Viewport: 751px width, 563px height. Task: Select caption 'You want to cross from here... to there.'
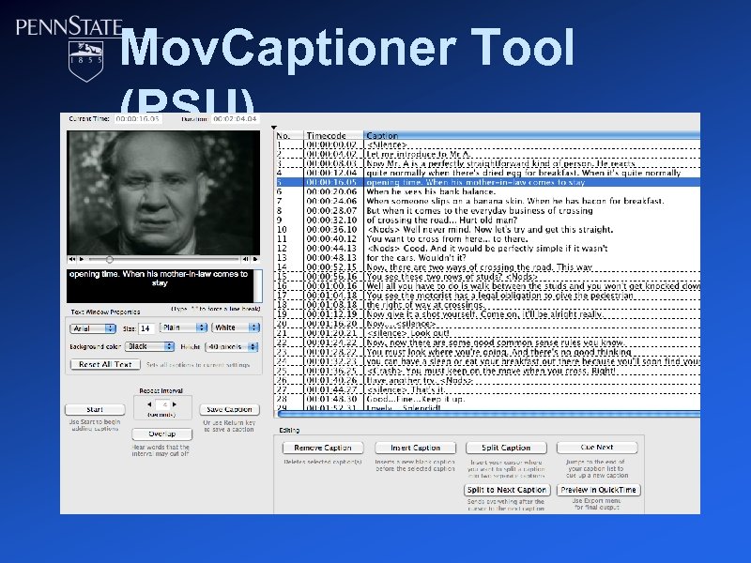coord(447,239)
